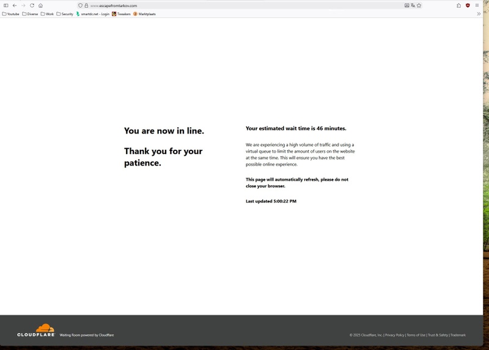The height and width of the screenshot is (350, 489).
Task: Open the Privacy Policy footer link
Action: click(x=394, y=335)
